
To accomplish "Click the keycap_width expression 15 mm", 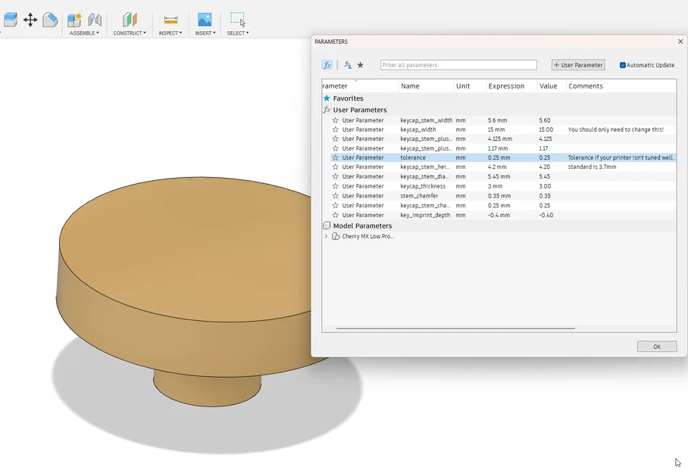I will 496,129.
